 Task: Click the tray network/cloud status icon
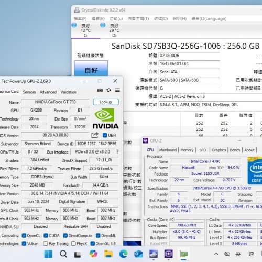click(x=227, y=254)
